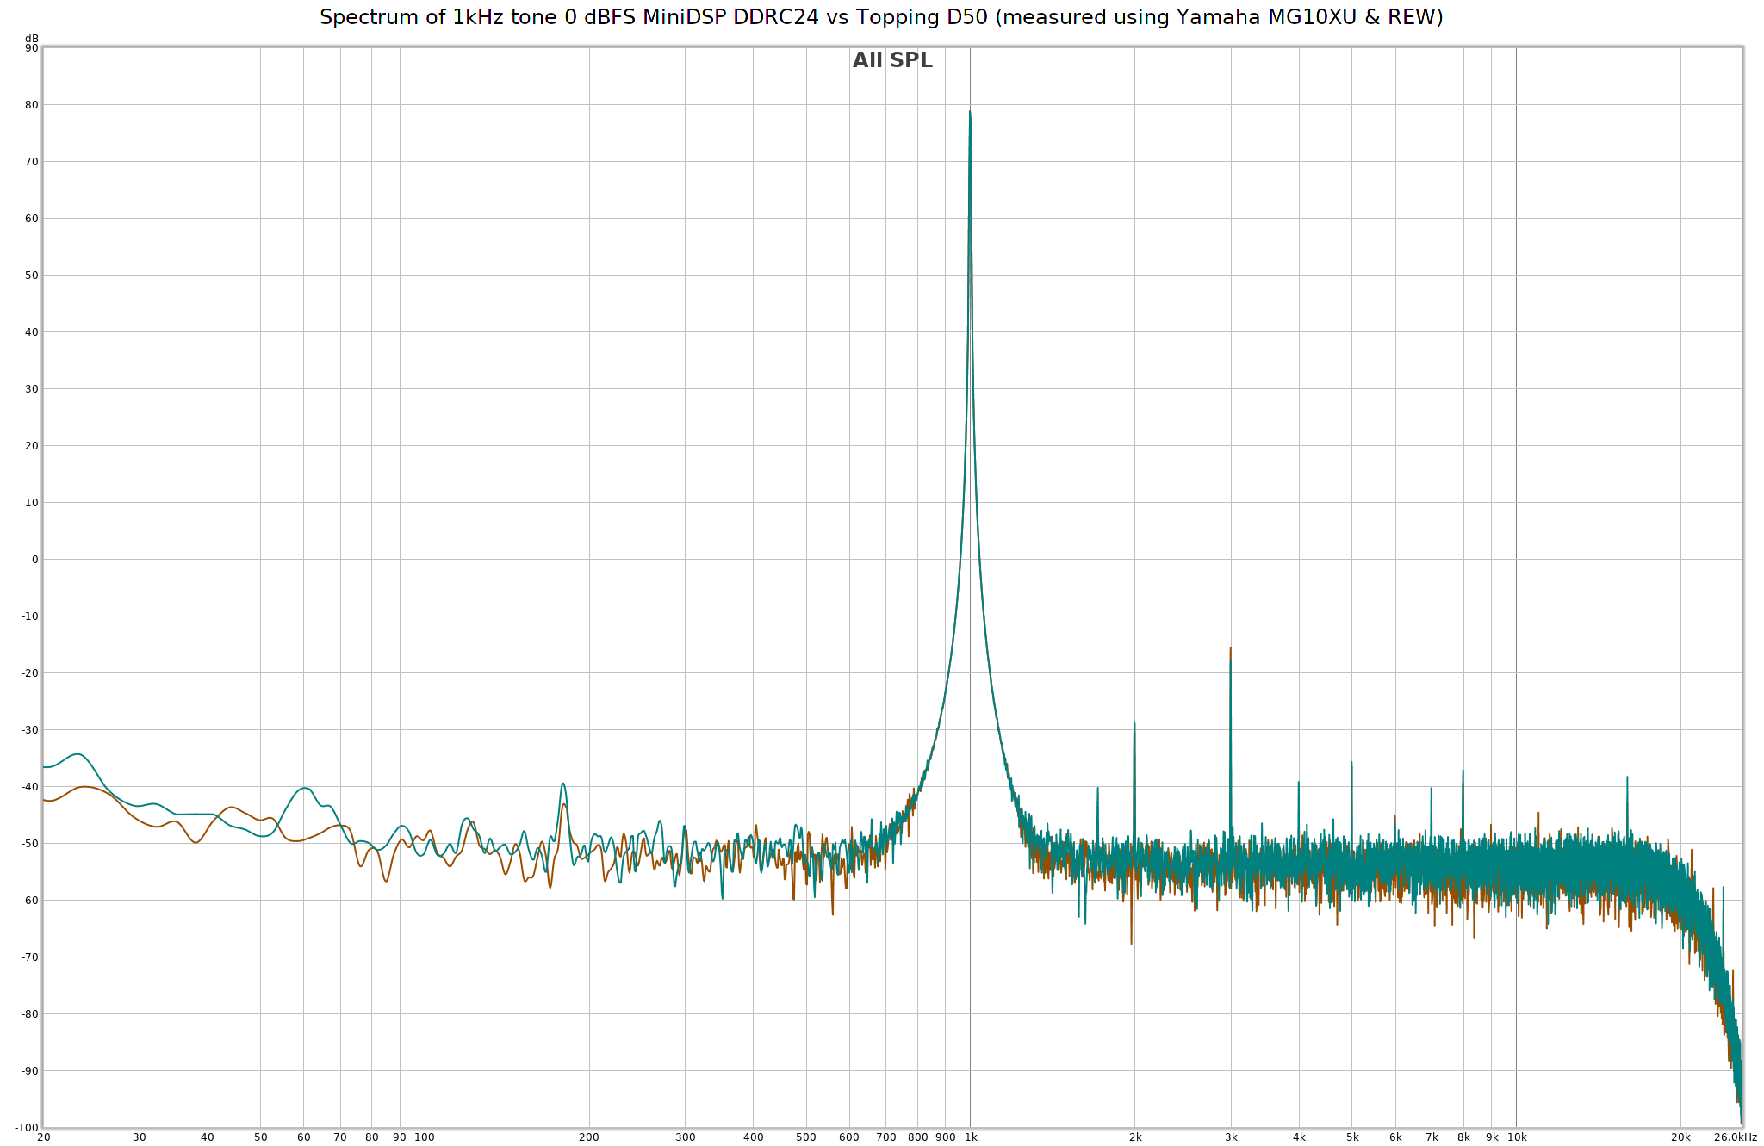This screenshot has width=1764, height=1146.
Task: Click the chart title mentioning MiniDSP DDRC24
Action: tap(881, 17)
